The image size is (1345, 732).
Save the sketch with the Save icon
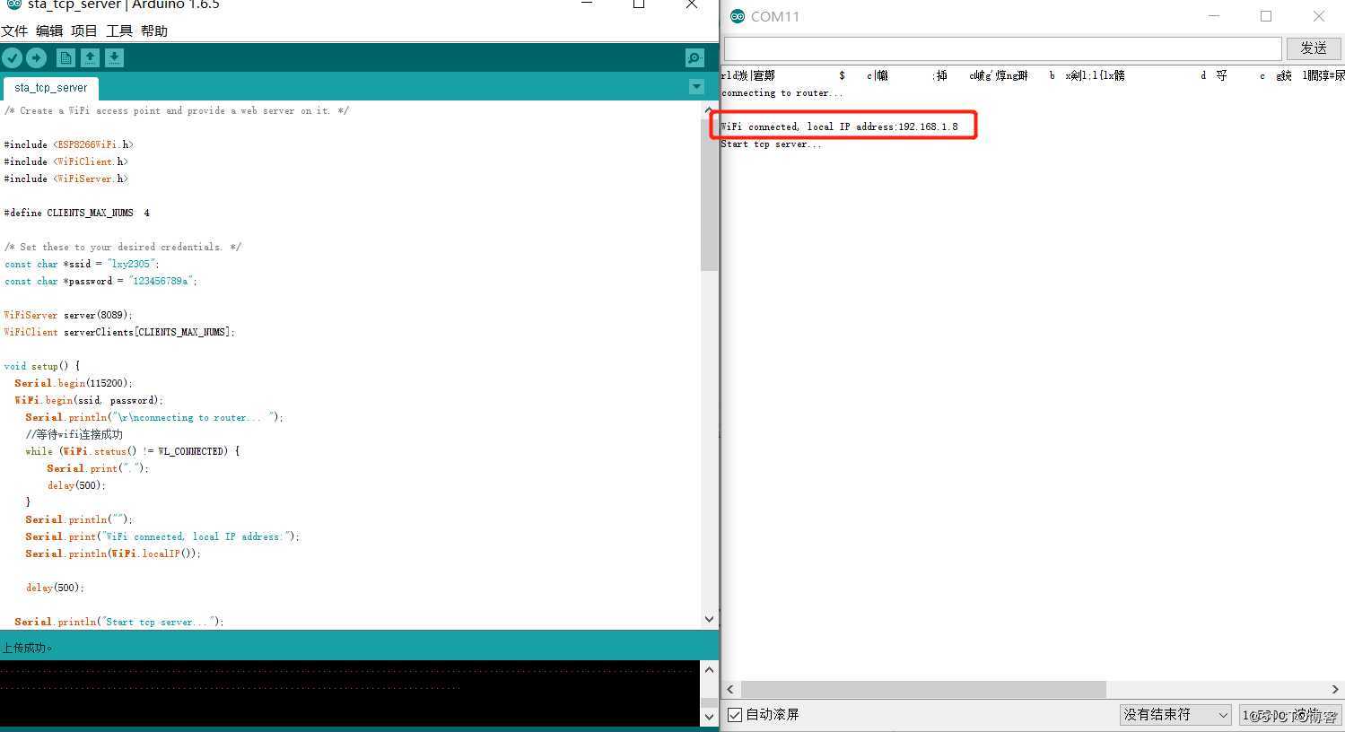(114, 58)
